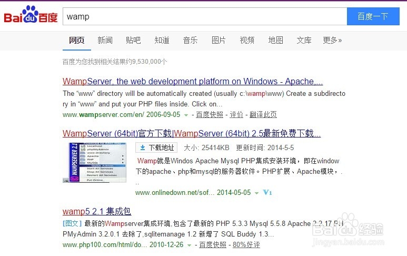The image size is (407, 256).
Task: Click the 更新时间: 2014-5-5 text
Action: (265, 147)
